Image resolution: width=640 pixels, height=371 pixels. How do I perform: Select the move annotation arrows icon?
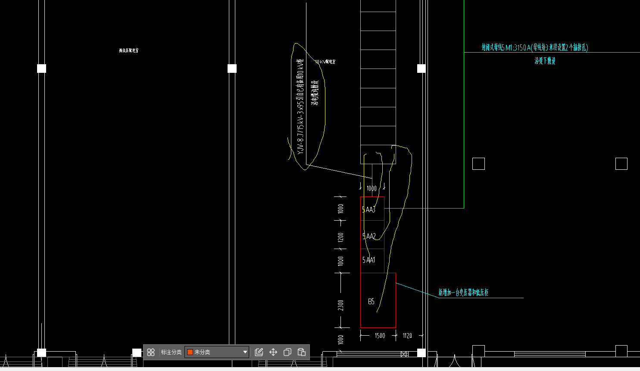[x=273, y=352]
